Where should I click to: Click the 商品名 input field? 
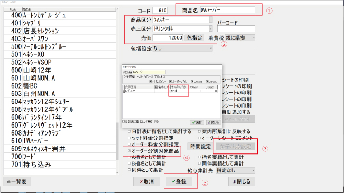point(228,10)
